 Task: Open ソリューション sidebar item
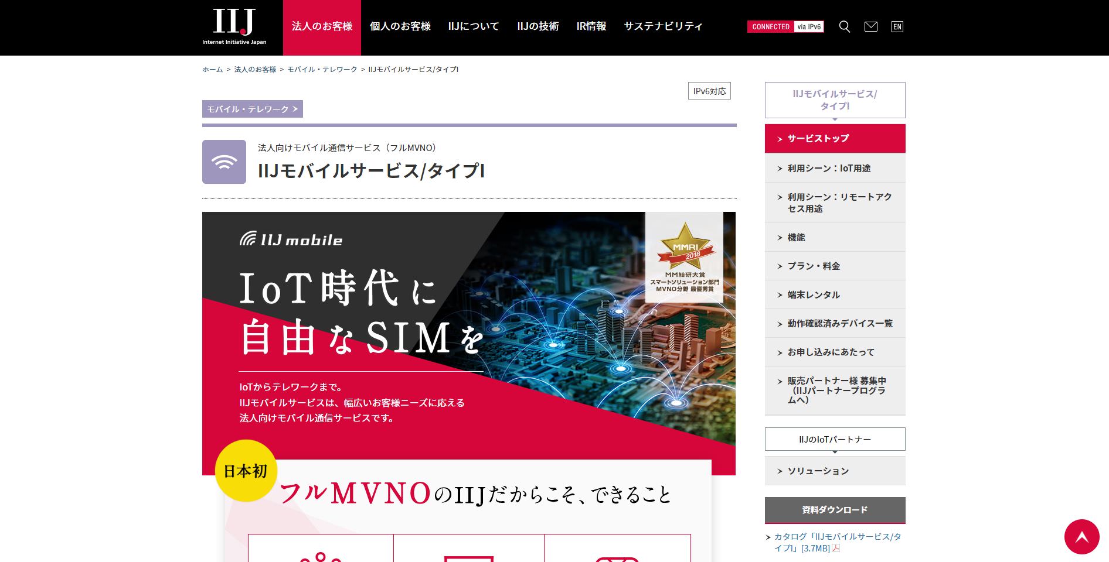pos(835,471)
